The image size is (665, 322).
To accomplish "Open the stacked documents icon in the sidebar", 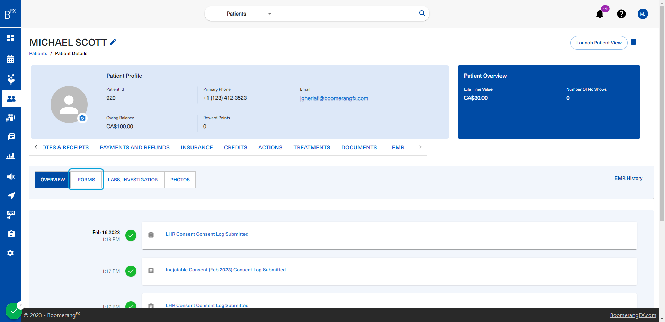I will tap(11, 137).
